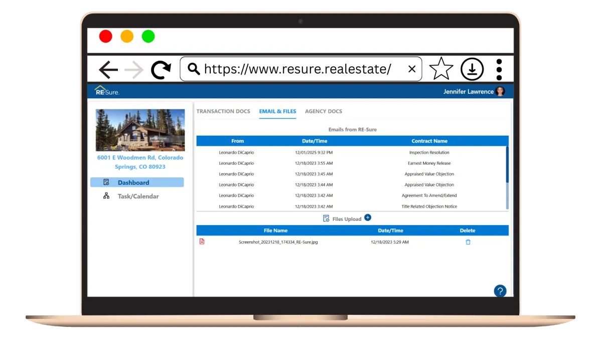Select the Email & Files tab

click(277, 111)
